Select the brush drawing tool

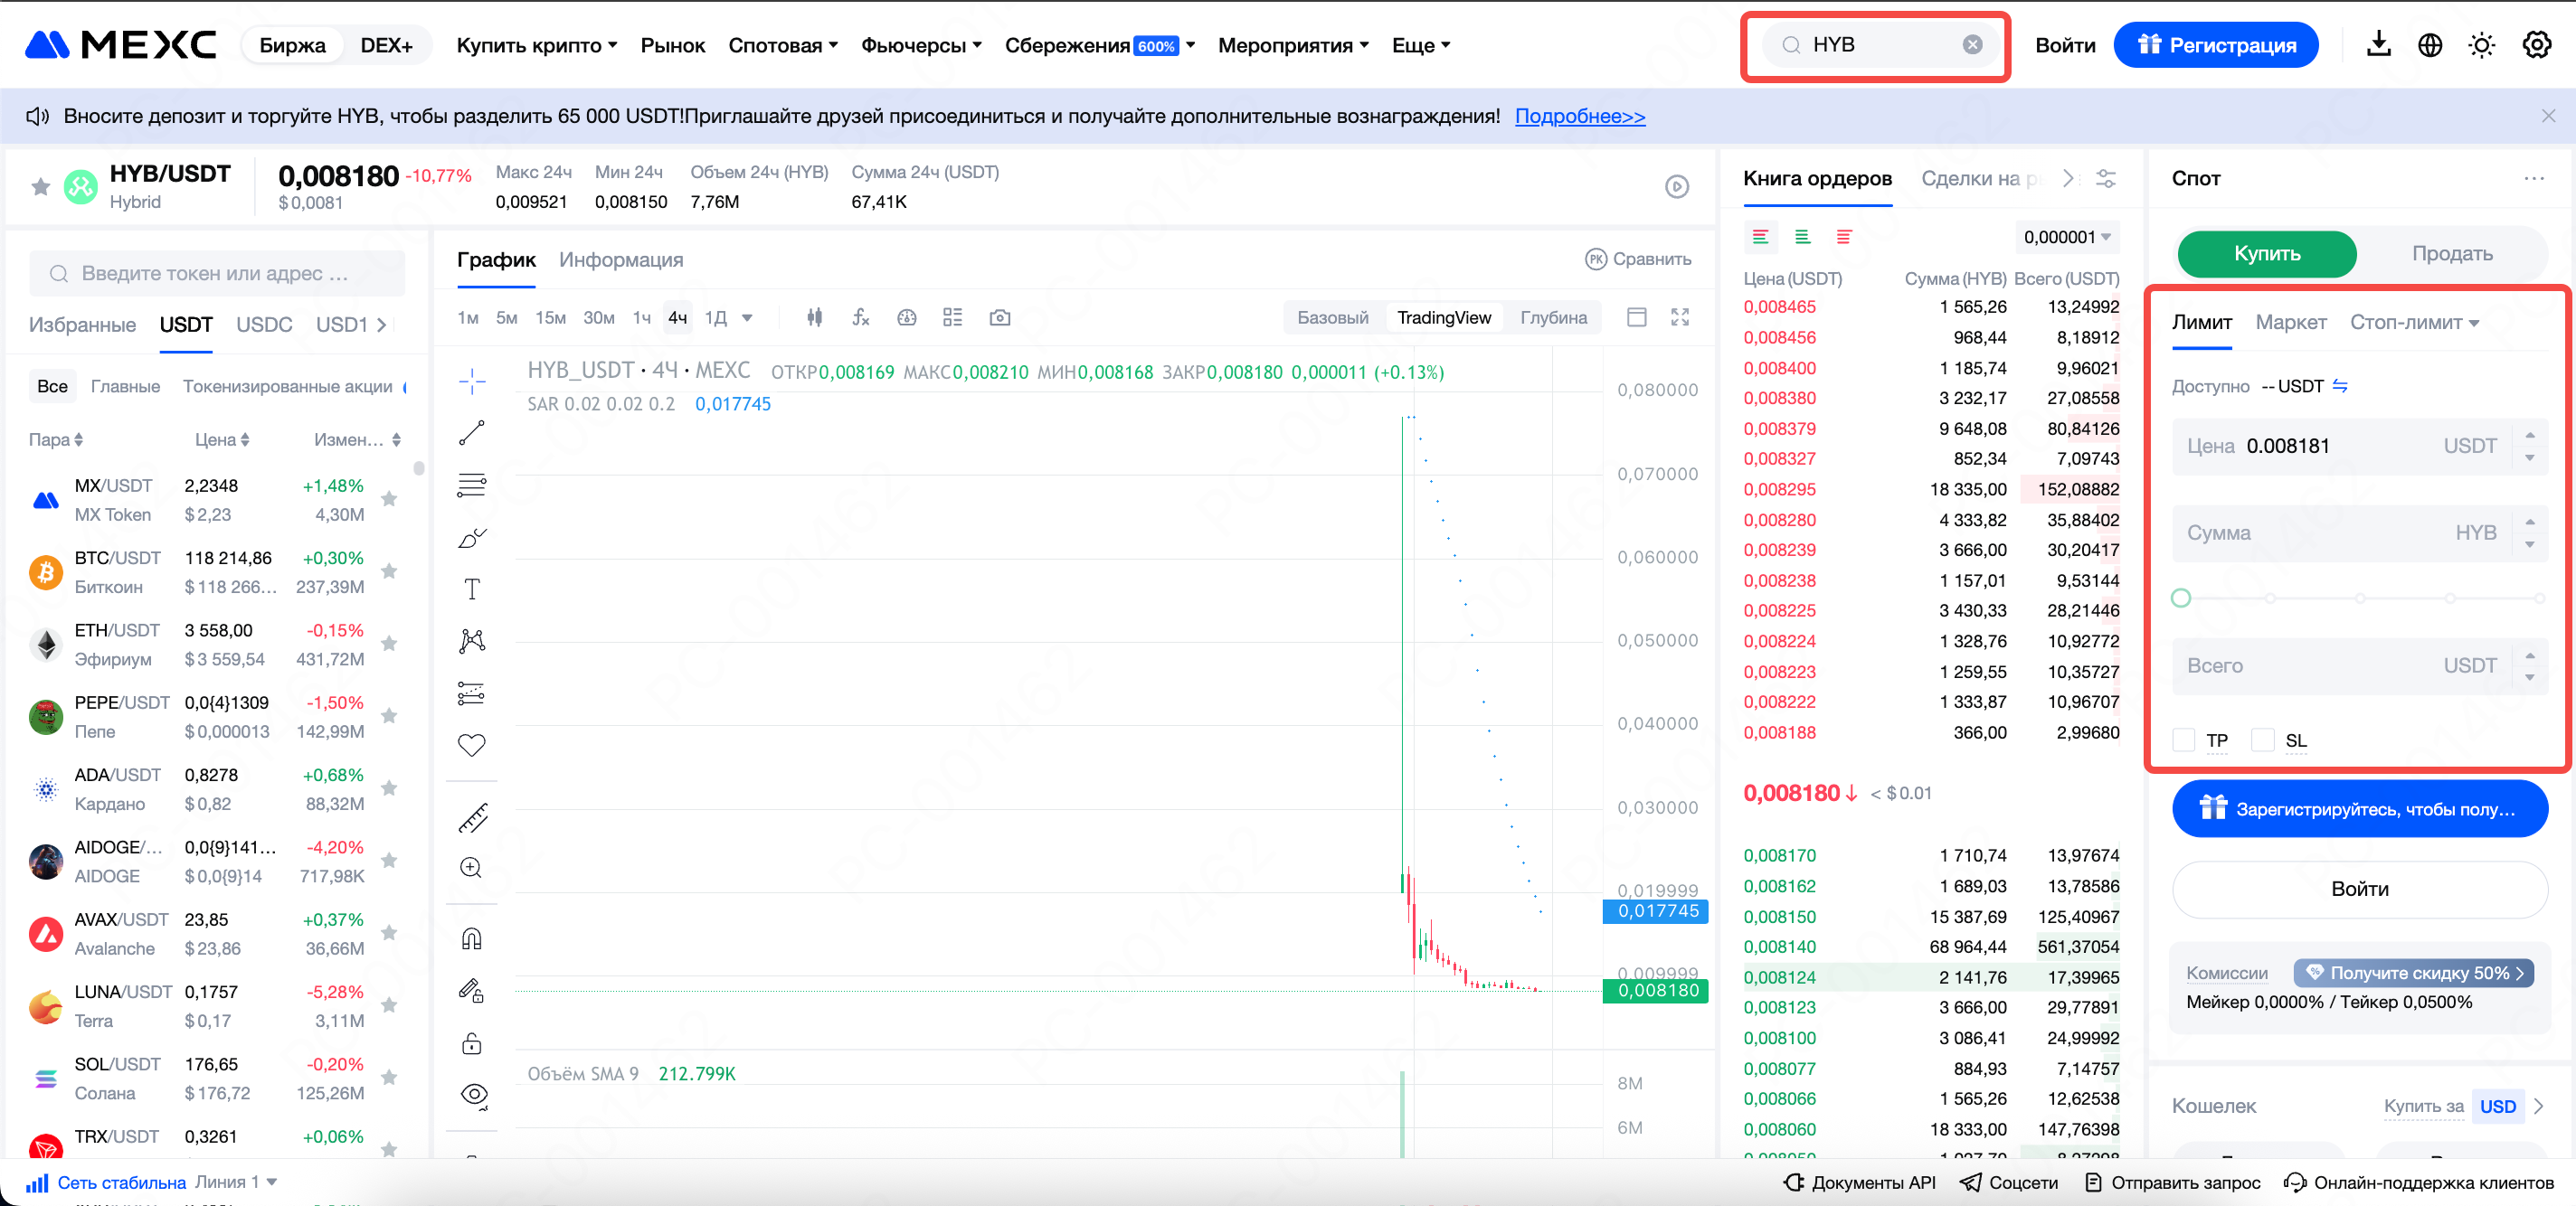point(472,538)
